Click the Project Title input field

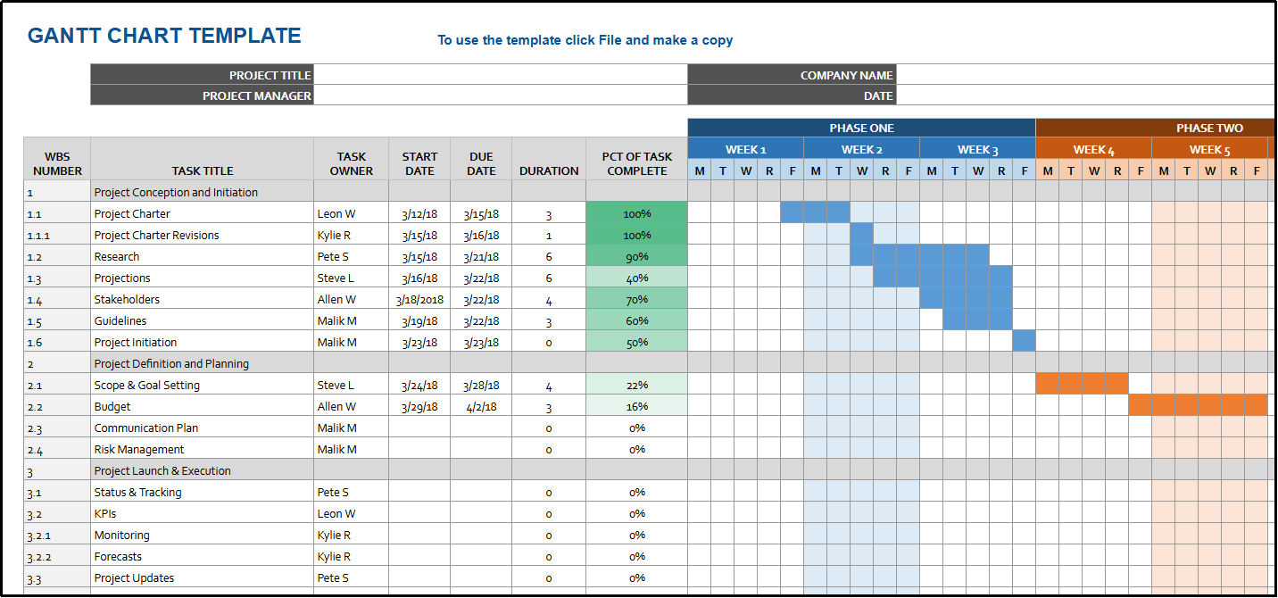click(500, 75)
